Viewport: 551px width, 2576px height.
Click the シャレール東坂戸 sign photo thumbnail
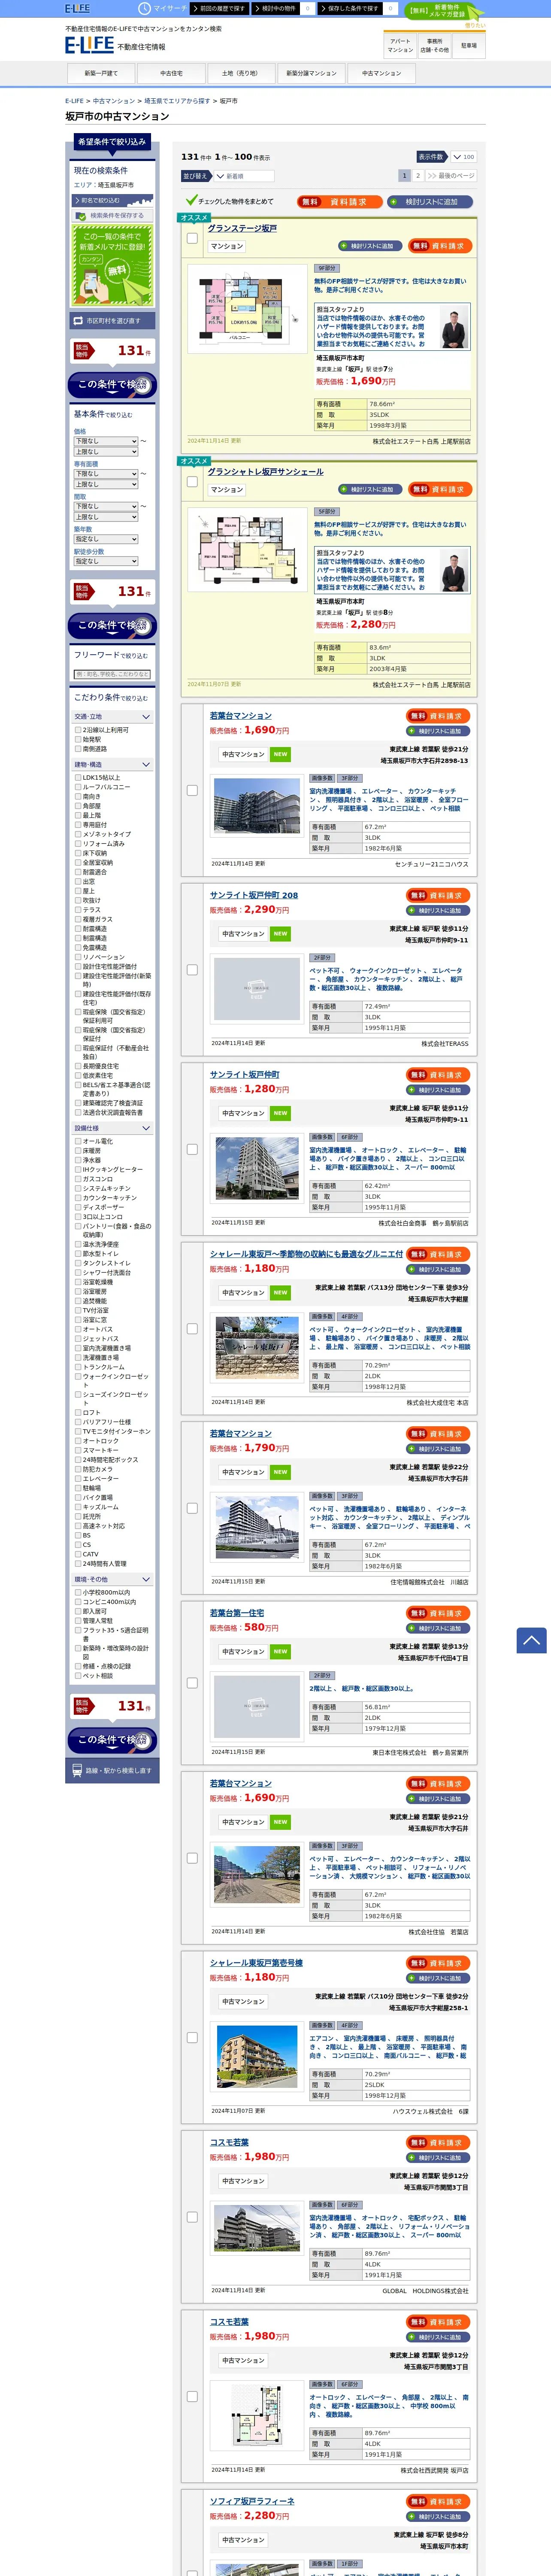257,1348
